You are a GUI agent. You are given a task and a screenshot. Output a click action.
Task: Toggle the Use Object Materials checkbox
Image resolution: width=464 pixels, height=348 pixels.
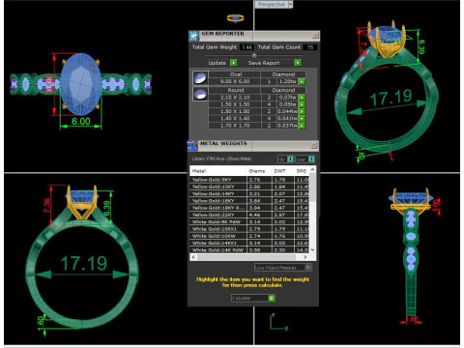click(308, 268)
